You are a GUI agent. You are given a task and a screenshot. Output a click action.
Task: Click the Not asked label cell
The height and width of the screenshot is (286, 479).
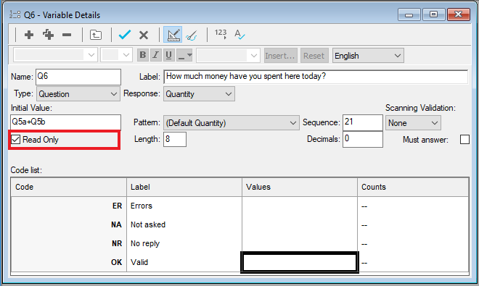(x=184, y=224)
